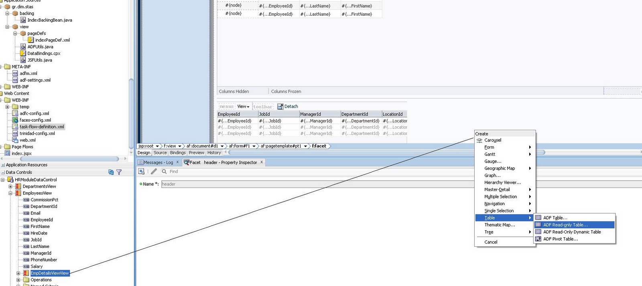Viewport: 642px width, 286px height.
Task: Switch to the Bindings editor tab
Action: click(x=178, y=153)
